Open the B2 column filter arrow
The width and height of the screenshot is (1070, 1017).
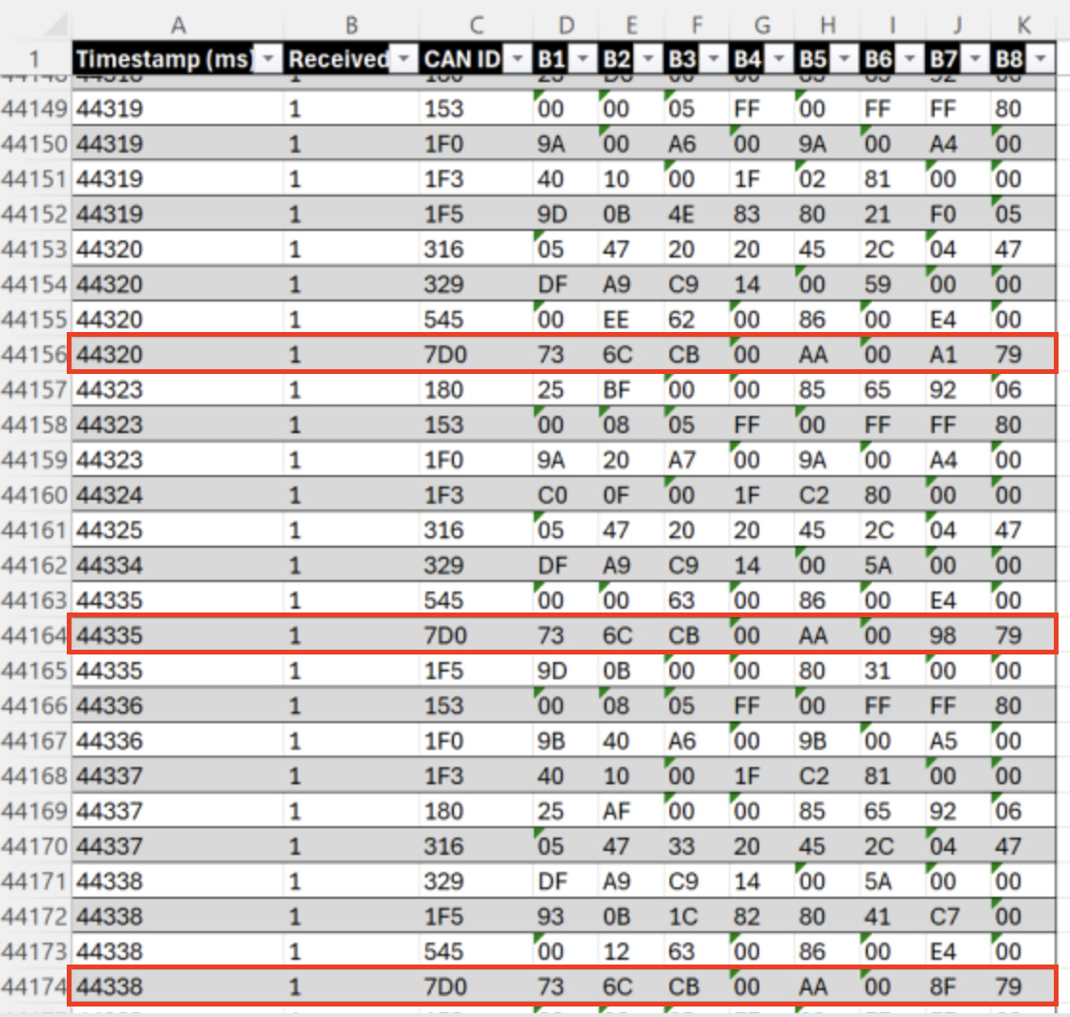point(648,59)
